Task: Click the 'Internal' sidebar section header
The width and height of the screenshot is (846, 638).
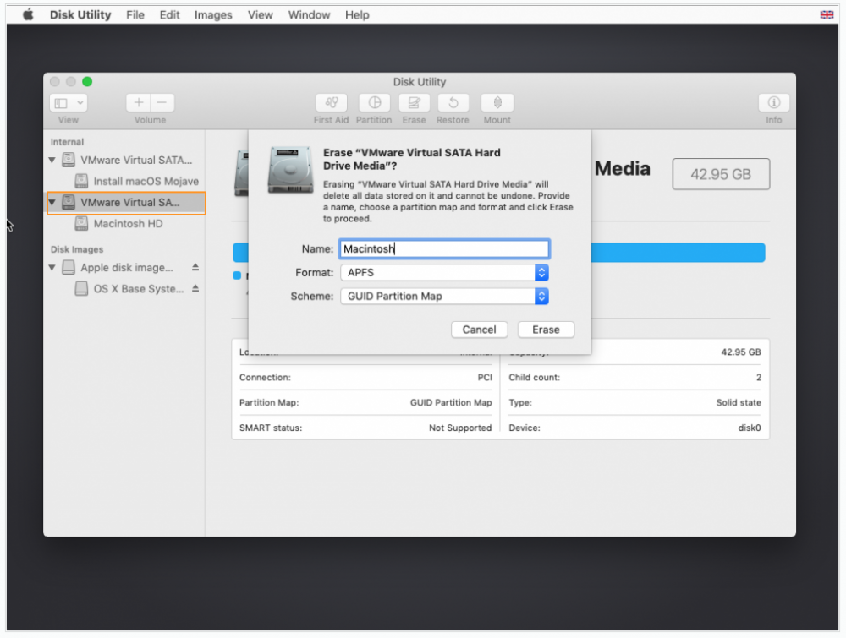Action: 68,142
